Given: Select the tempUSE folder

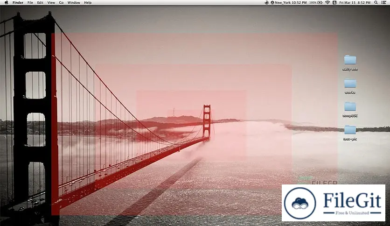Looking at the screenshot, I should (x=350, y=110).
